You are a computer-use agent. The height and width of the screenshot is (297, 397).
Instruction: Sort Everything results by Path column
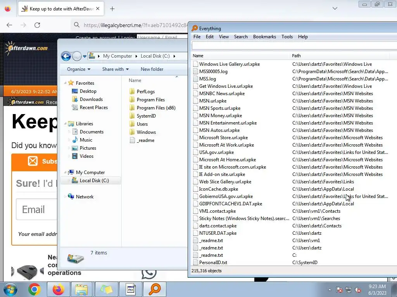point(339,56)
